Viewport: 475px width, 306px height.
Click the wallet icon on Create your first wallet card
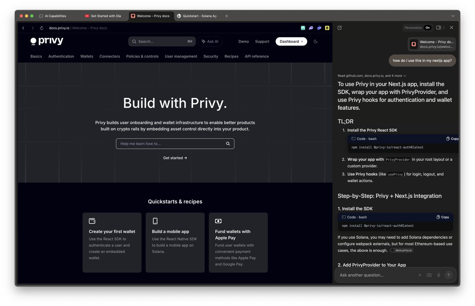(x=92, y=221)
